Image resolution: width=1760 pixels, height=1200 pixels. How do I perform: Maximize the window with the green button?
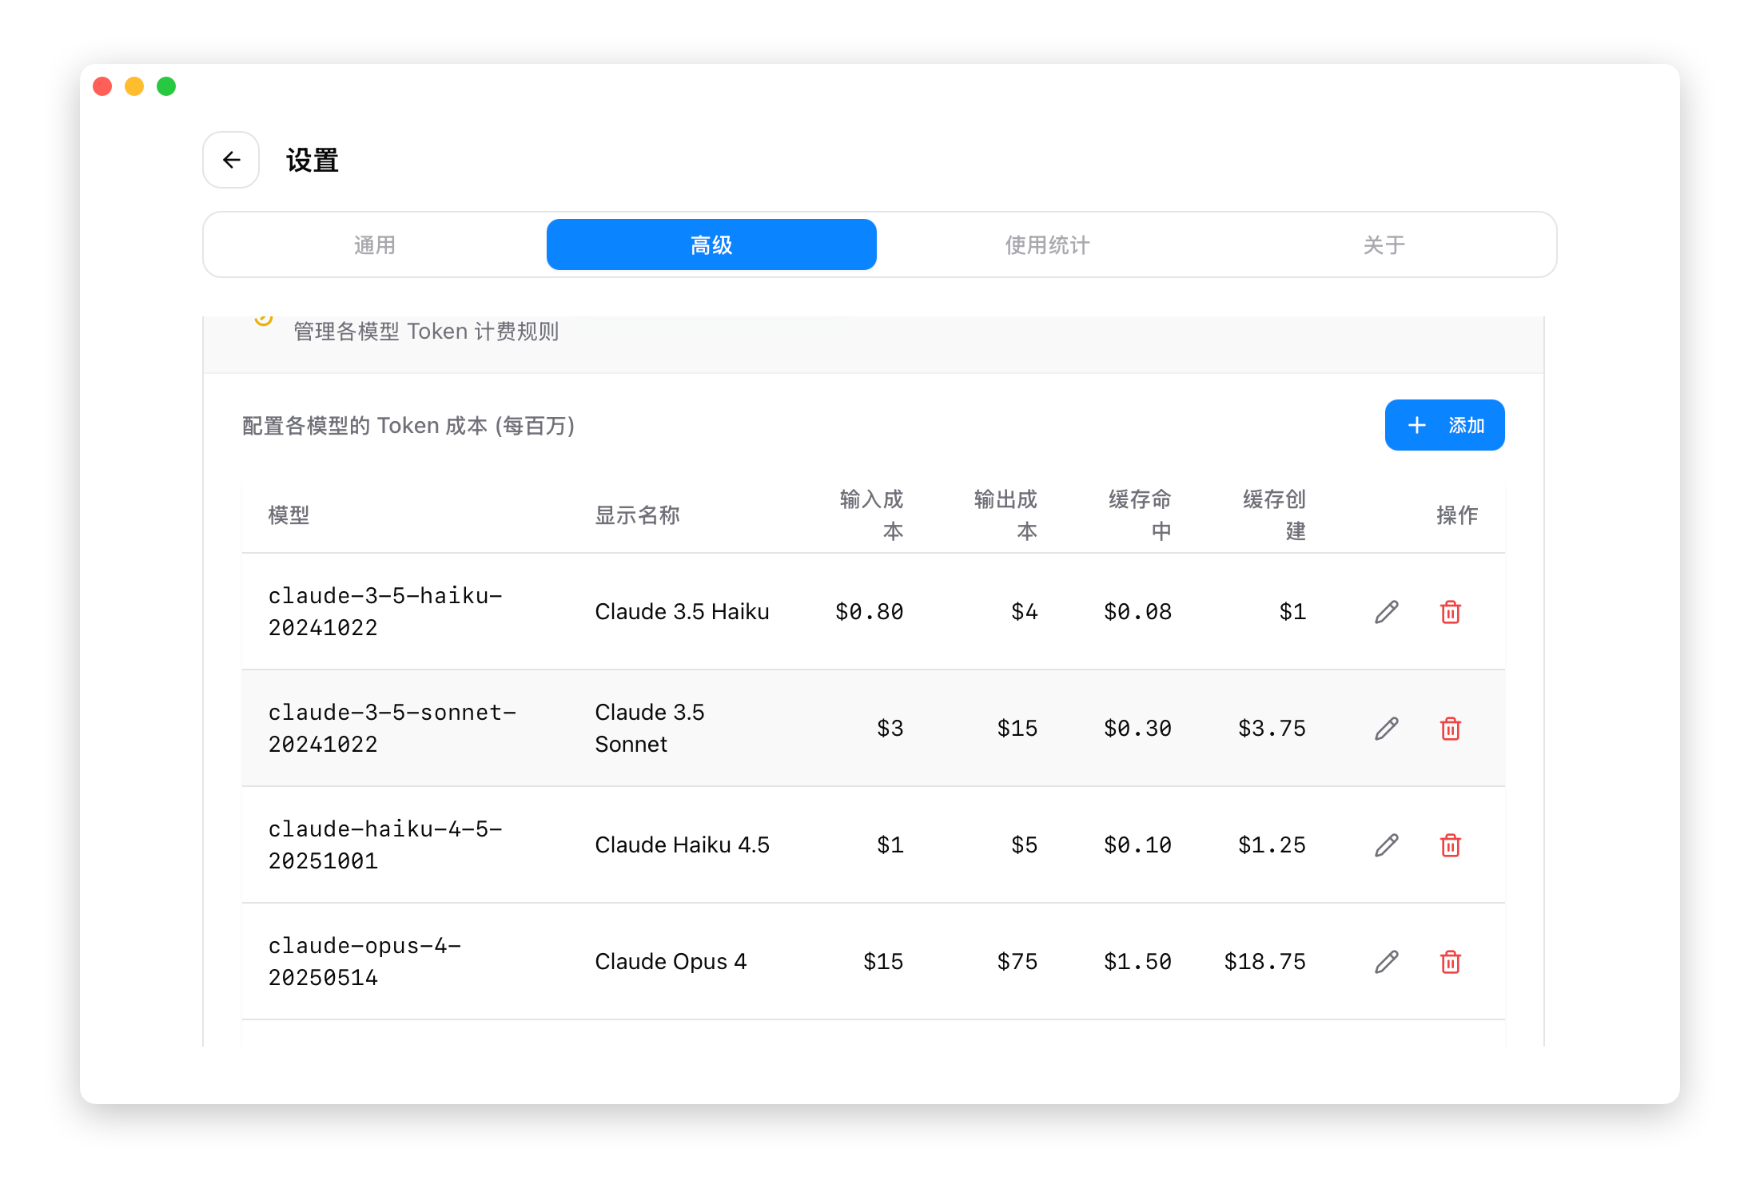coord(166,86)
